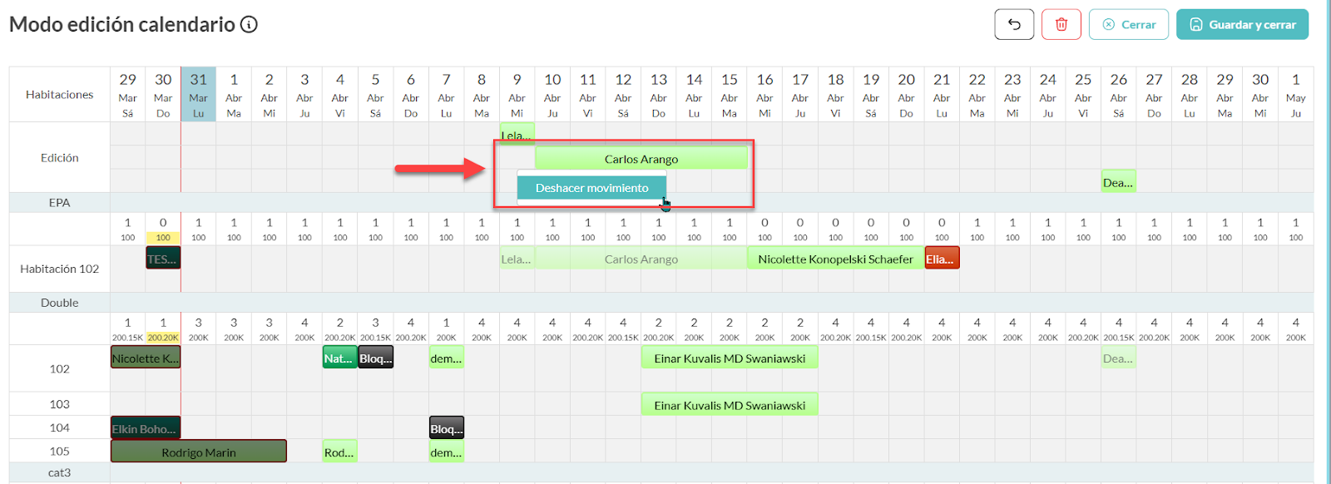The height and width of the screenshot is (484, 1331).
Task: Select the Nicolette Konopelski Schaefer reservation
Action: (835, 259)
